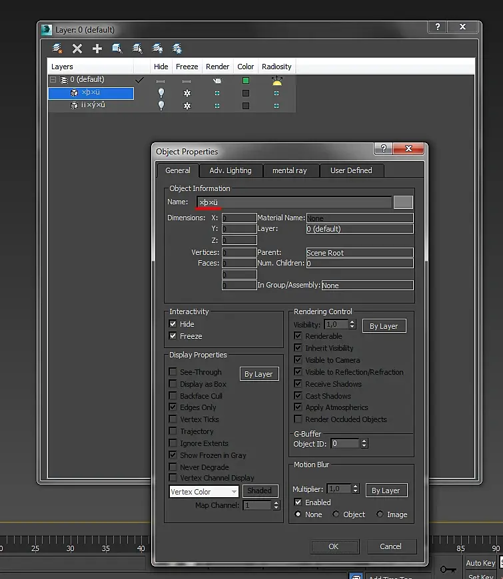This screenshot has height=579, width=503.
Task: Toggle radiosity sun icon for 0 (default) layer
Action: tap(276, 81)
